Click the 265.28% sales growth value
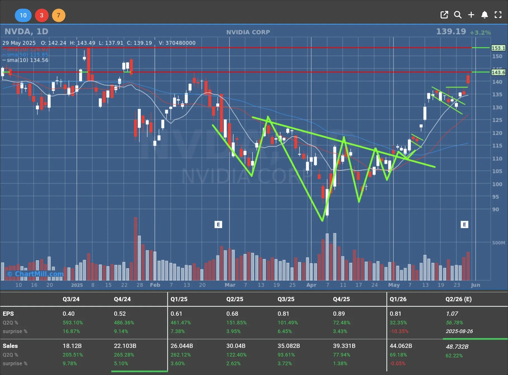 pos(124,355)
